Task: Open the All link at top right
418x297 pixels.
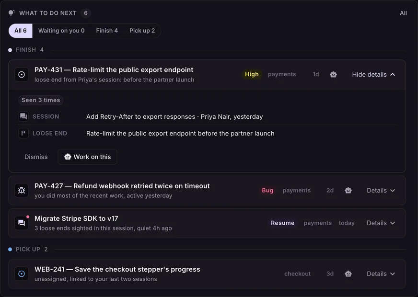Action: coord(403,13)
